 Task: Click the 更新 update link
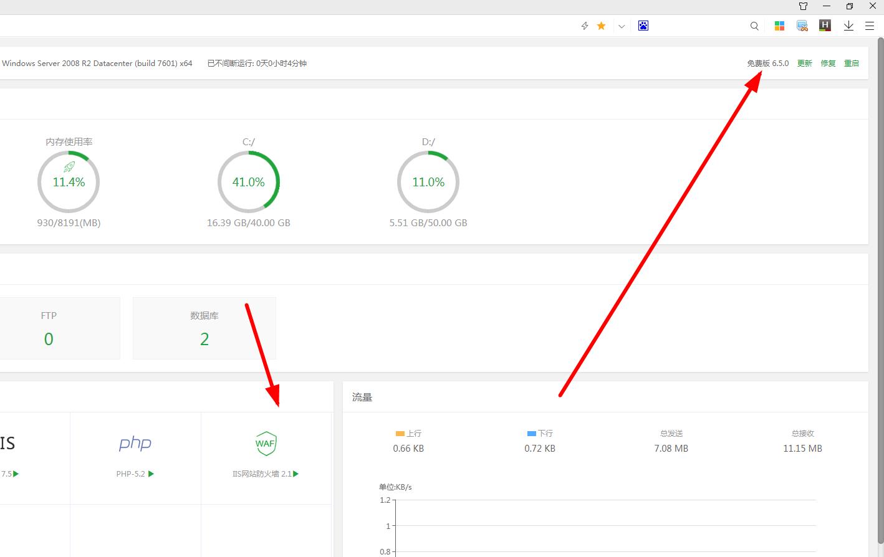point(805,63)
